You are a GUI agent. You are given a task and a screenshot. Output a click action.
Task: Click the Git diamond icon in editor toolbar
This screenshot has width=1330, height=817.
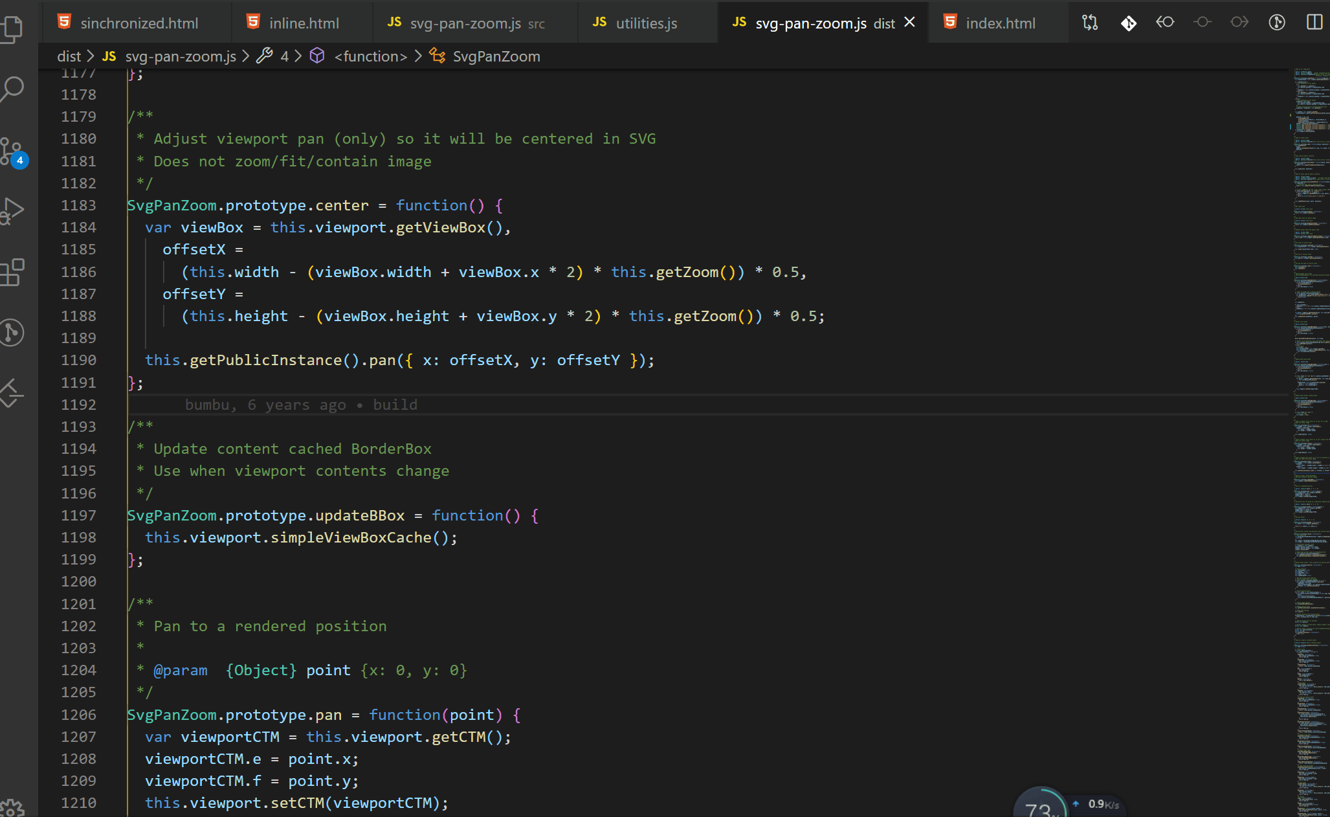tap(1128, 23)
